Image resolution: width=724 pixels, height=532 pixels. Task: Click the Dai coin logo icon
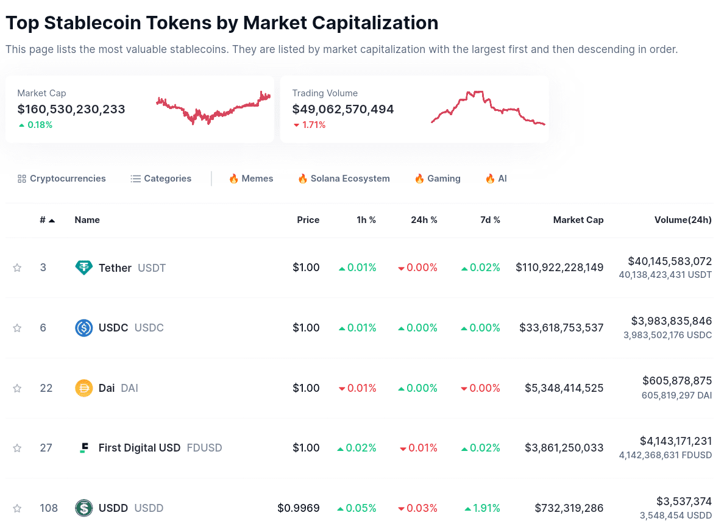pos(83,388)
